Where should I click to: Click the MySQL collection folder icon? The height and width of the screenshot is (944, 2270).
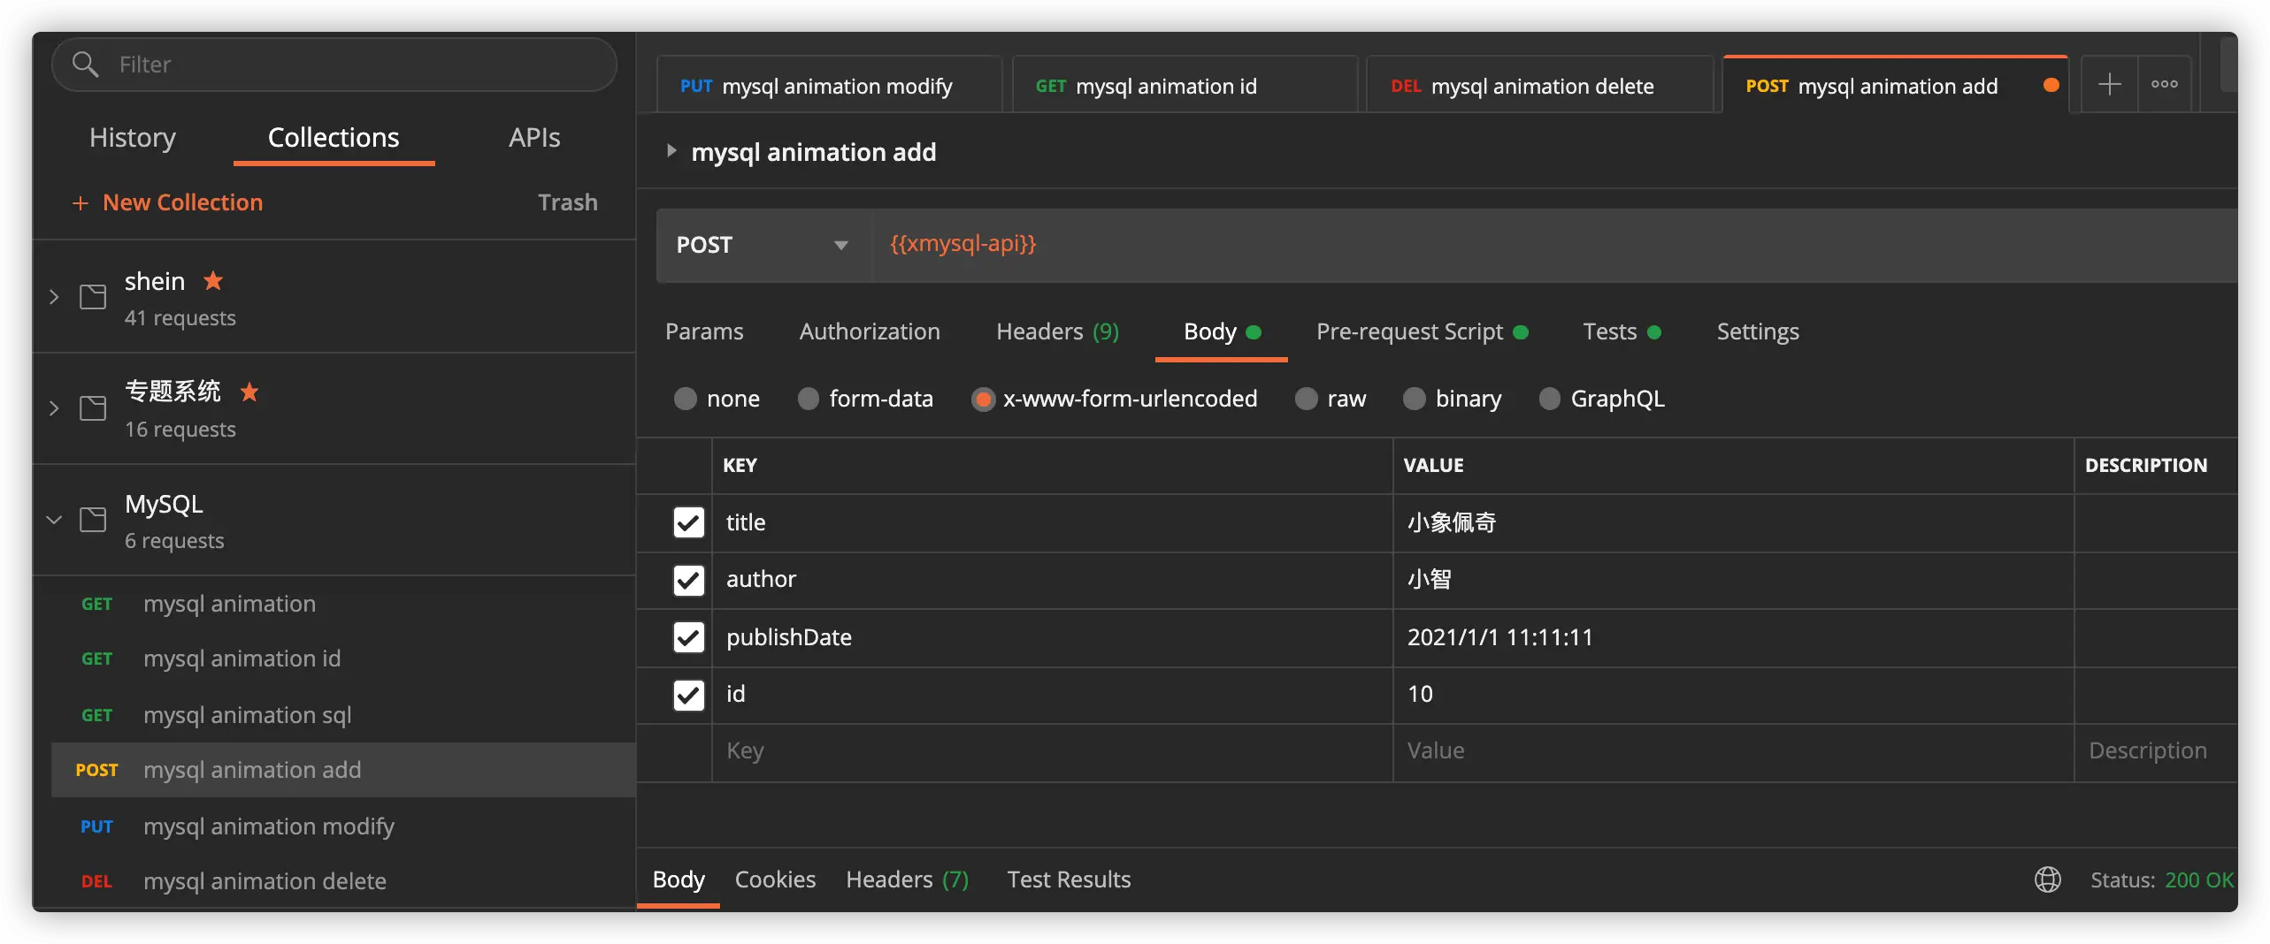tap(93, 520)
